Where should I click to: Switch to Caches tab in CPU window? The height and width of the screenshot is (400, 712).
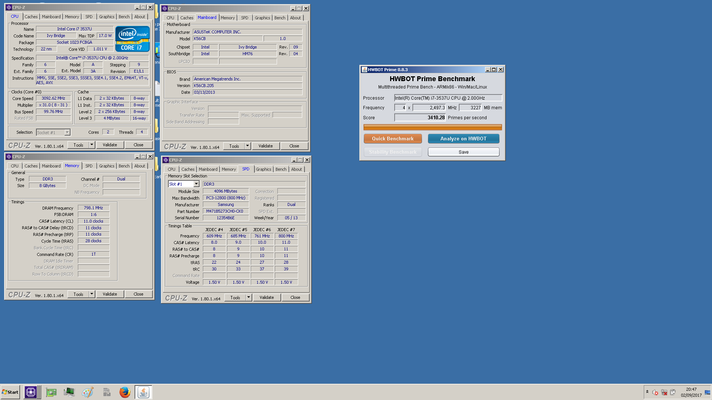[x=31, y=17]
